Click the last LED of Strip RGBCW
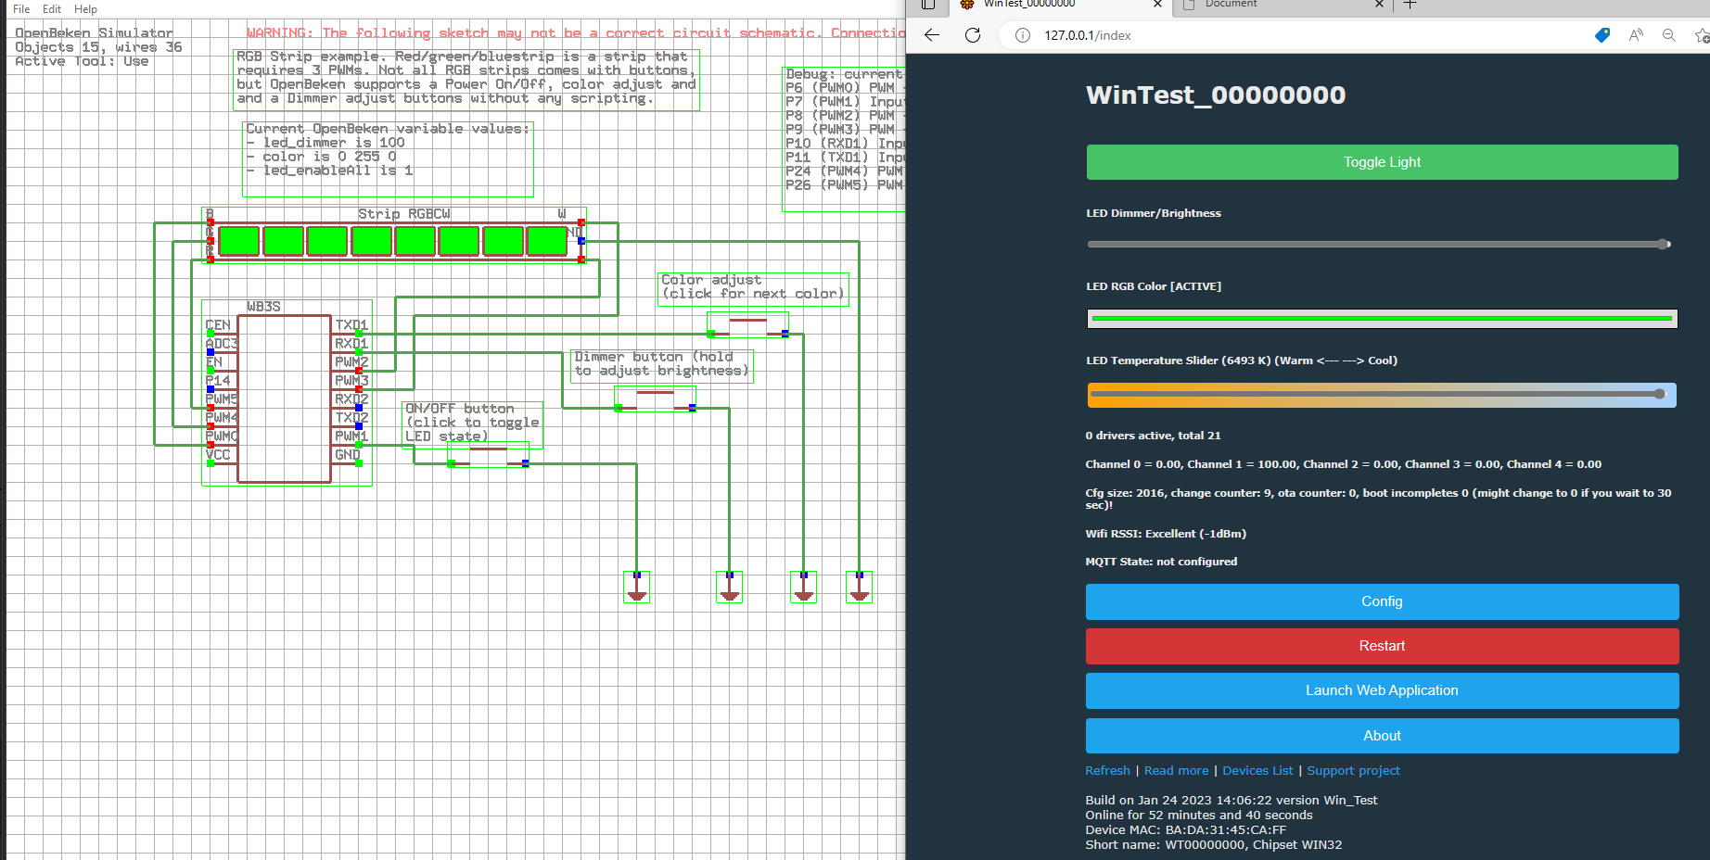The image size is (1710, 860). click(547, 241)
